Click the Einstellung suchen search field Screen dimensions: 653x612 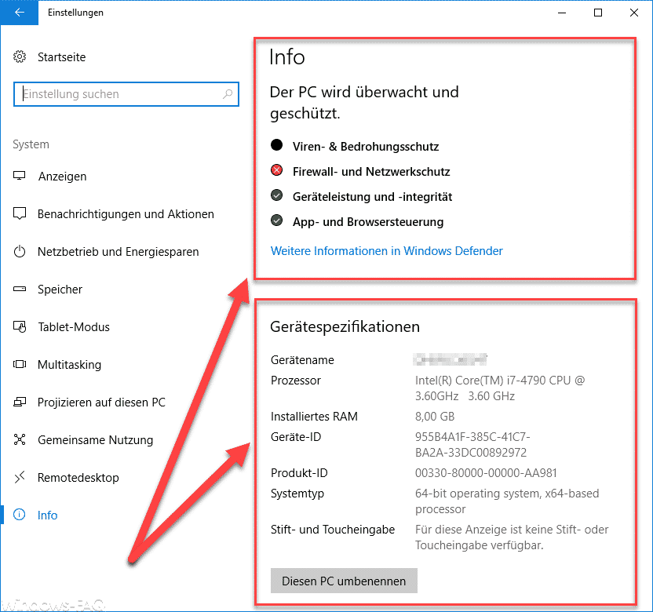click(118, 94)
